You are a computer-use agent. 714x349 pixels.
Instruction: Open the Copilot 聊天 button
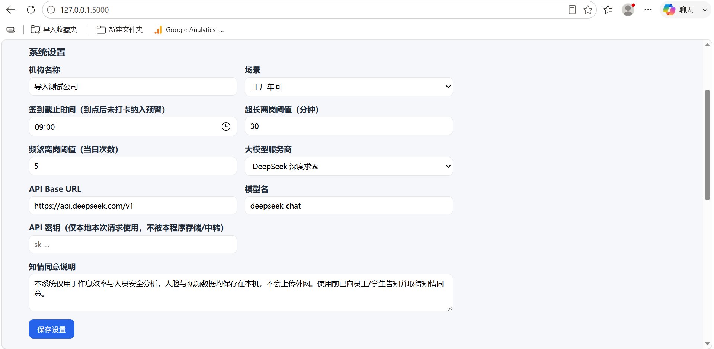coord(678,10)
